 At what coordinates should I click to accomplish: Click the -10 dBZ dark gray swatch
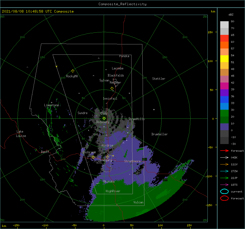pos(224,141)
